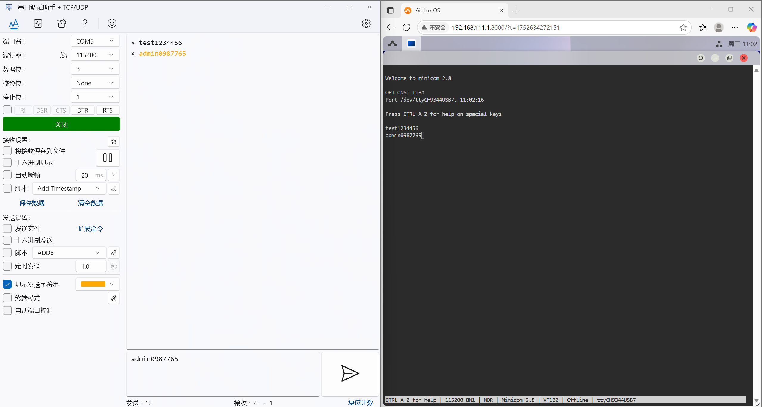
Task: Open the question mark help icon
Action: (85, 23)
